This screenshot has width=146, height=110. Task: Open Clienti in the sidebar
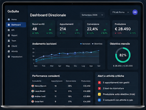pyautogui.click(x=16, y=46)
